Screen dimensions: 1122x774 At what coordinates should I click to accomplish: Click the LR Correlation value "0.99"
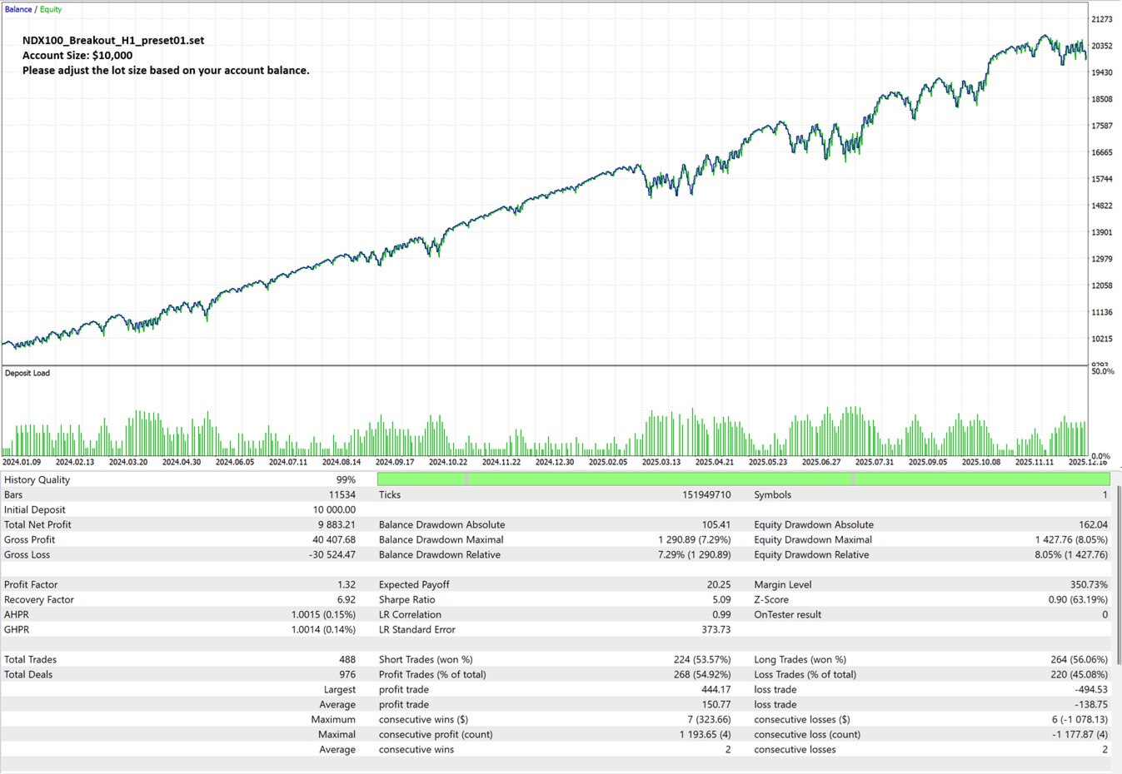pyautogui.click(x=721, y=614)
